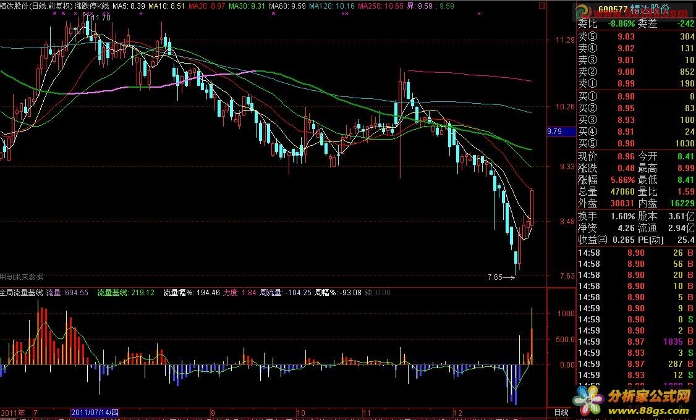Click the 卖② ask row at 9.00

coord(636,72)
